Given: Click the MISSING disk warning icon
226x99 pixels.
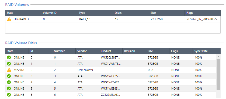Looking at the screenshot, I should coord(9,70).
